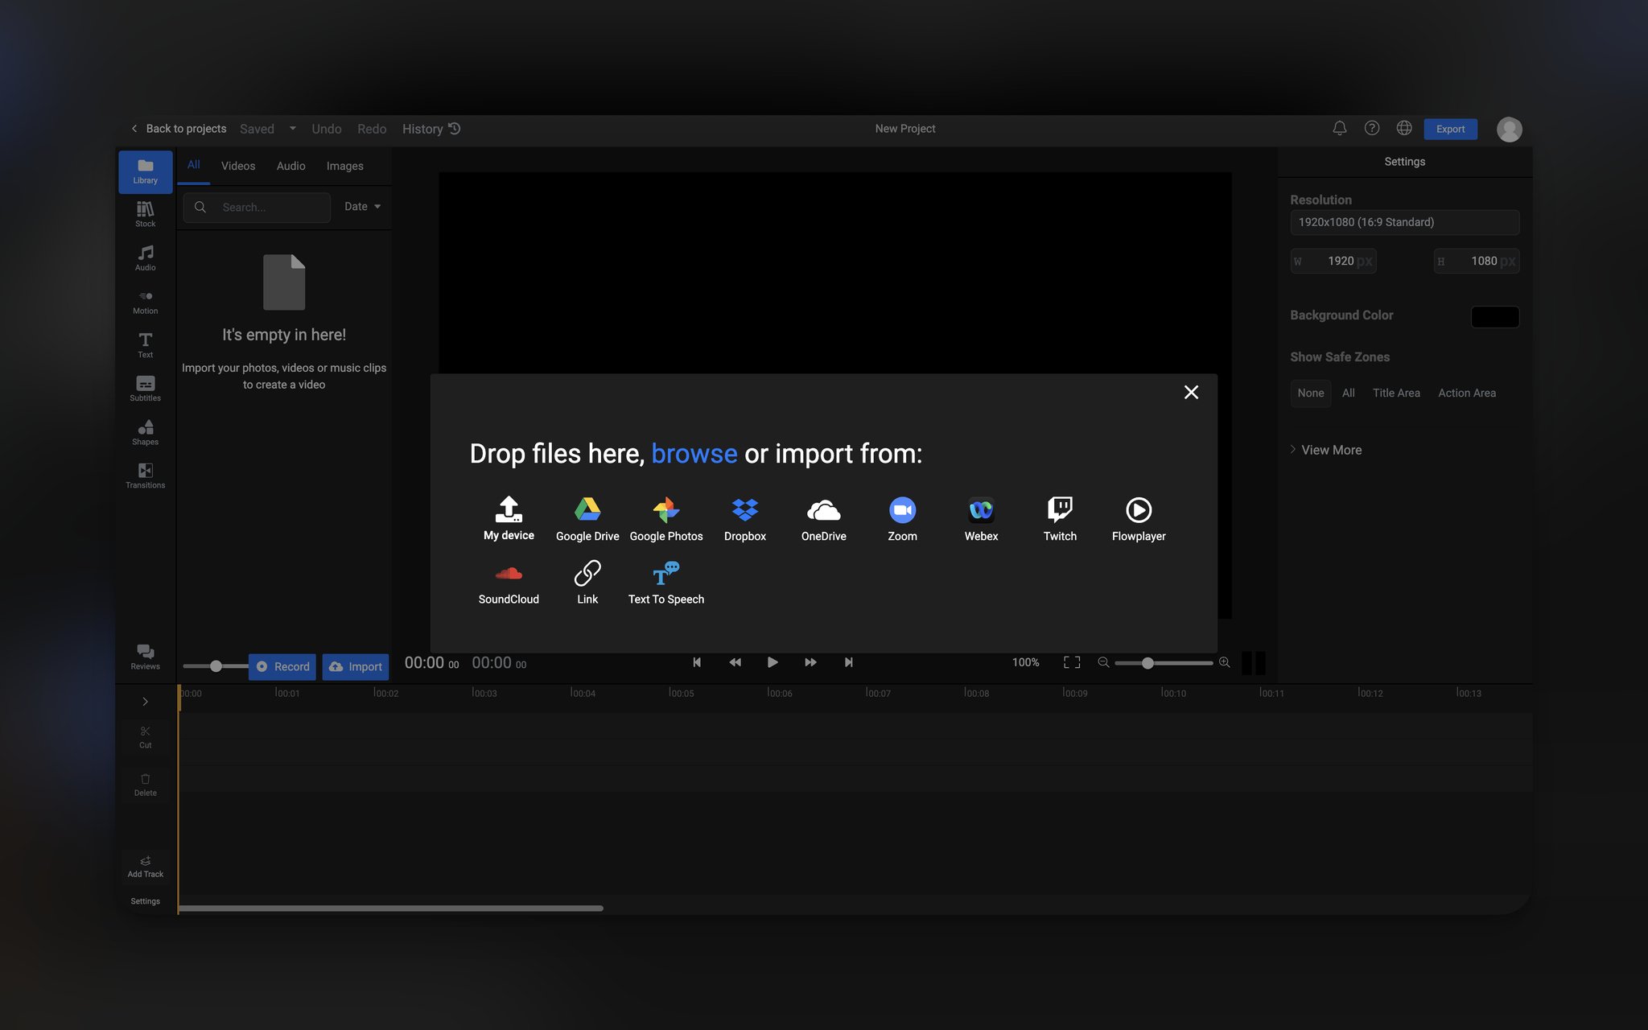Switch to Images tab in library
This screenshot has width=1648, height=1030.
pyautogui.click(x=344, y=165)
